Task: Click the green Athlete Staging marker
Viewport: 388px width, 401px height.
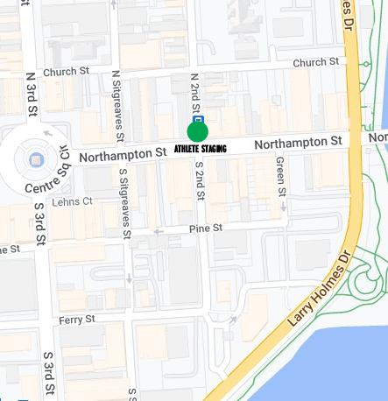Action: 198,131
